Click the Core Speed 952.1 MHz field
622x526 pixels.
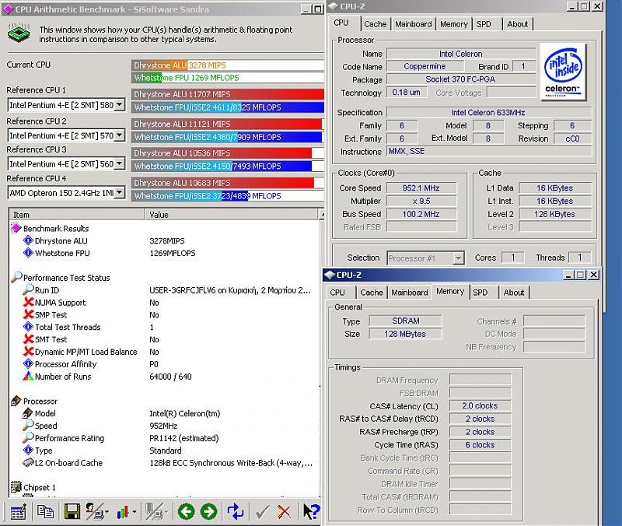[421, 188]
